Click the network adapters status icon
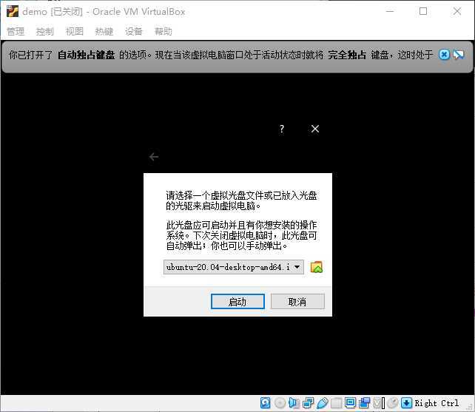475x412 pixels. pos(308,403)
